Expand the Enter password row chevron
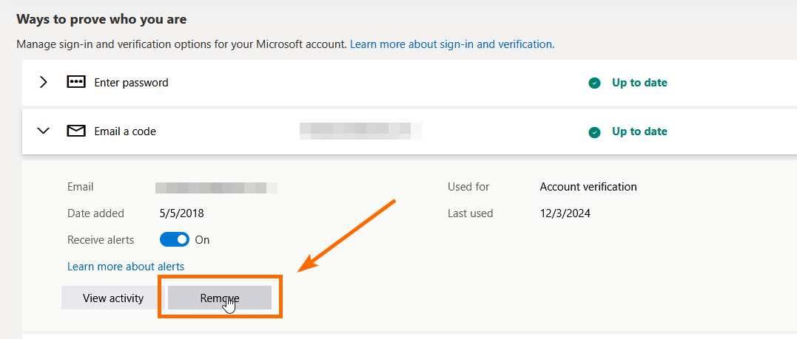Screen dimensions: 797x339 tap(44, 83)
